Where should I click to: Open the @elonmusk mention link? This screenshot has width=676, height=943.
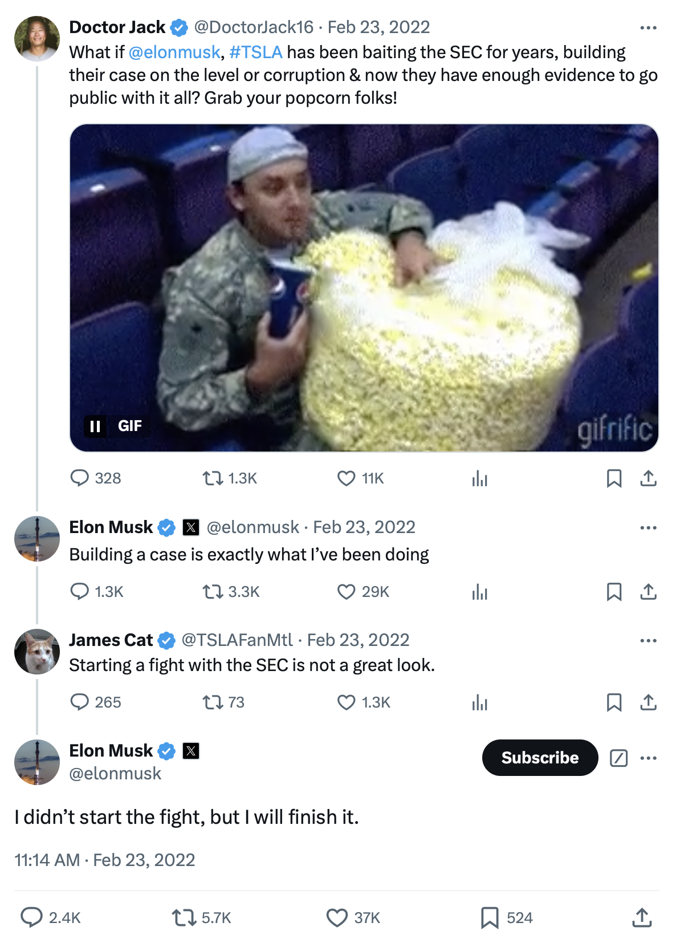coord(174,52)
